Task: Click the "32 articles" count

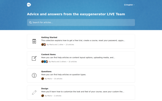Action: (73, 62)
